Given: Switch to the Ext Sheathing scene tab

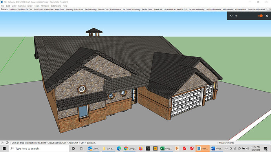Looking at the screenshot, I should click(91, 9).
